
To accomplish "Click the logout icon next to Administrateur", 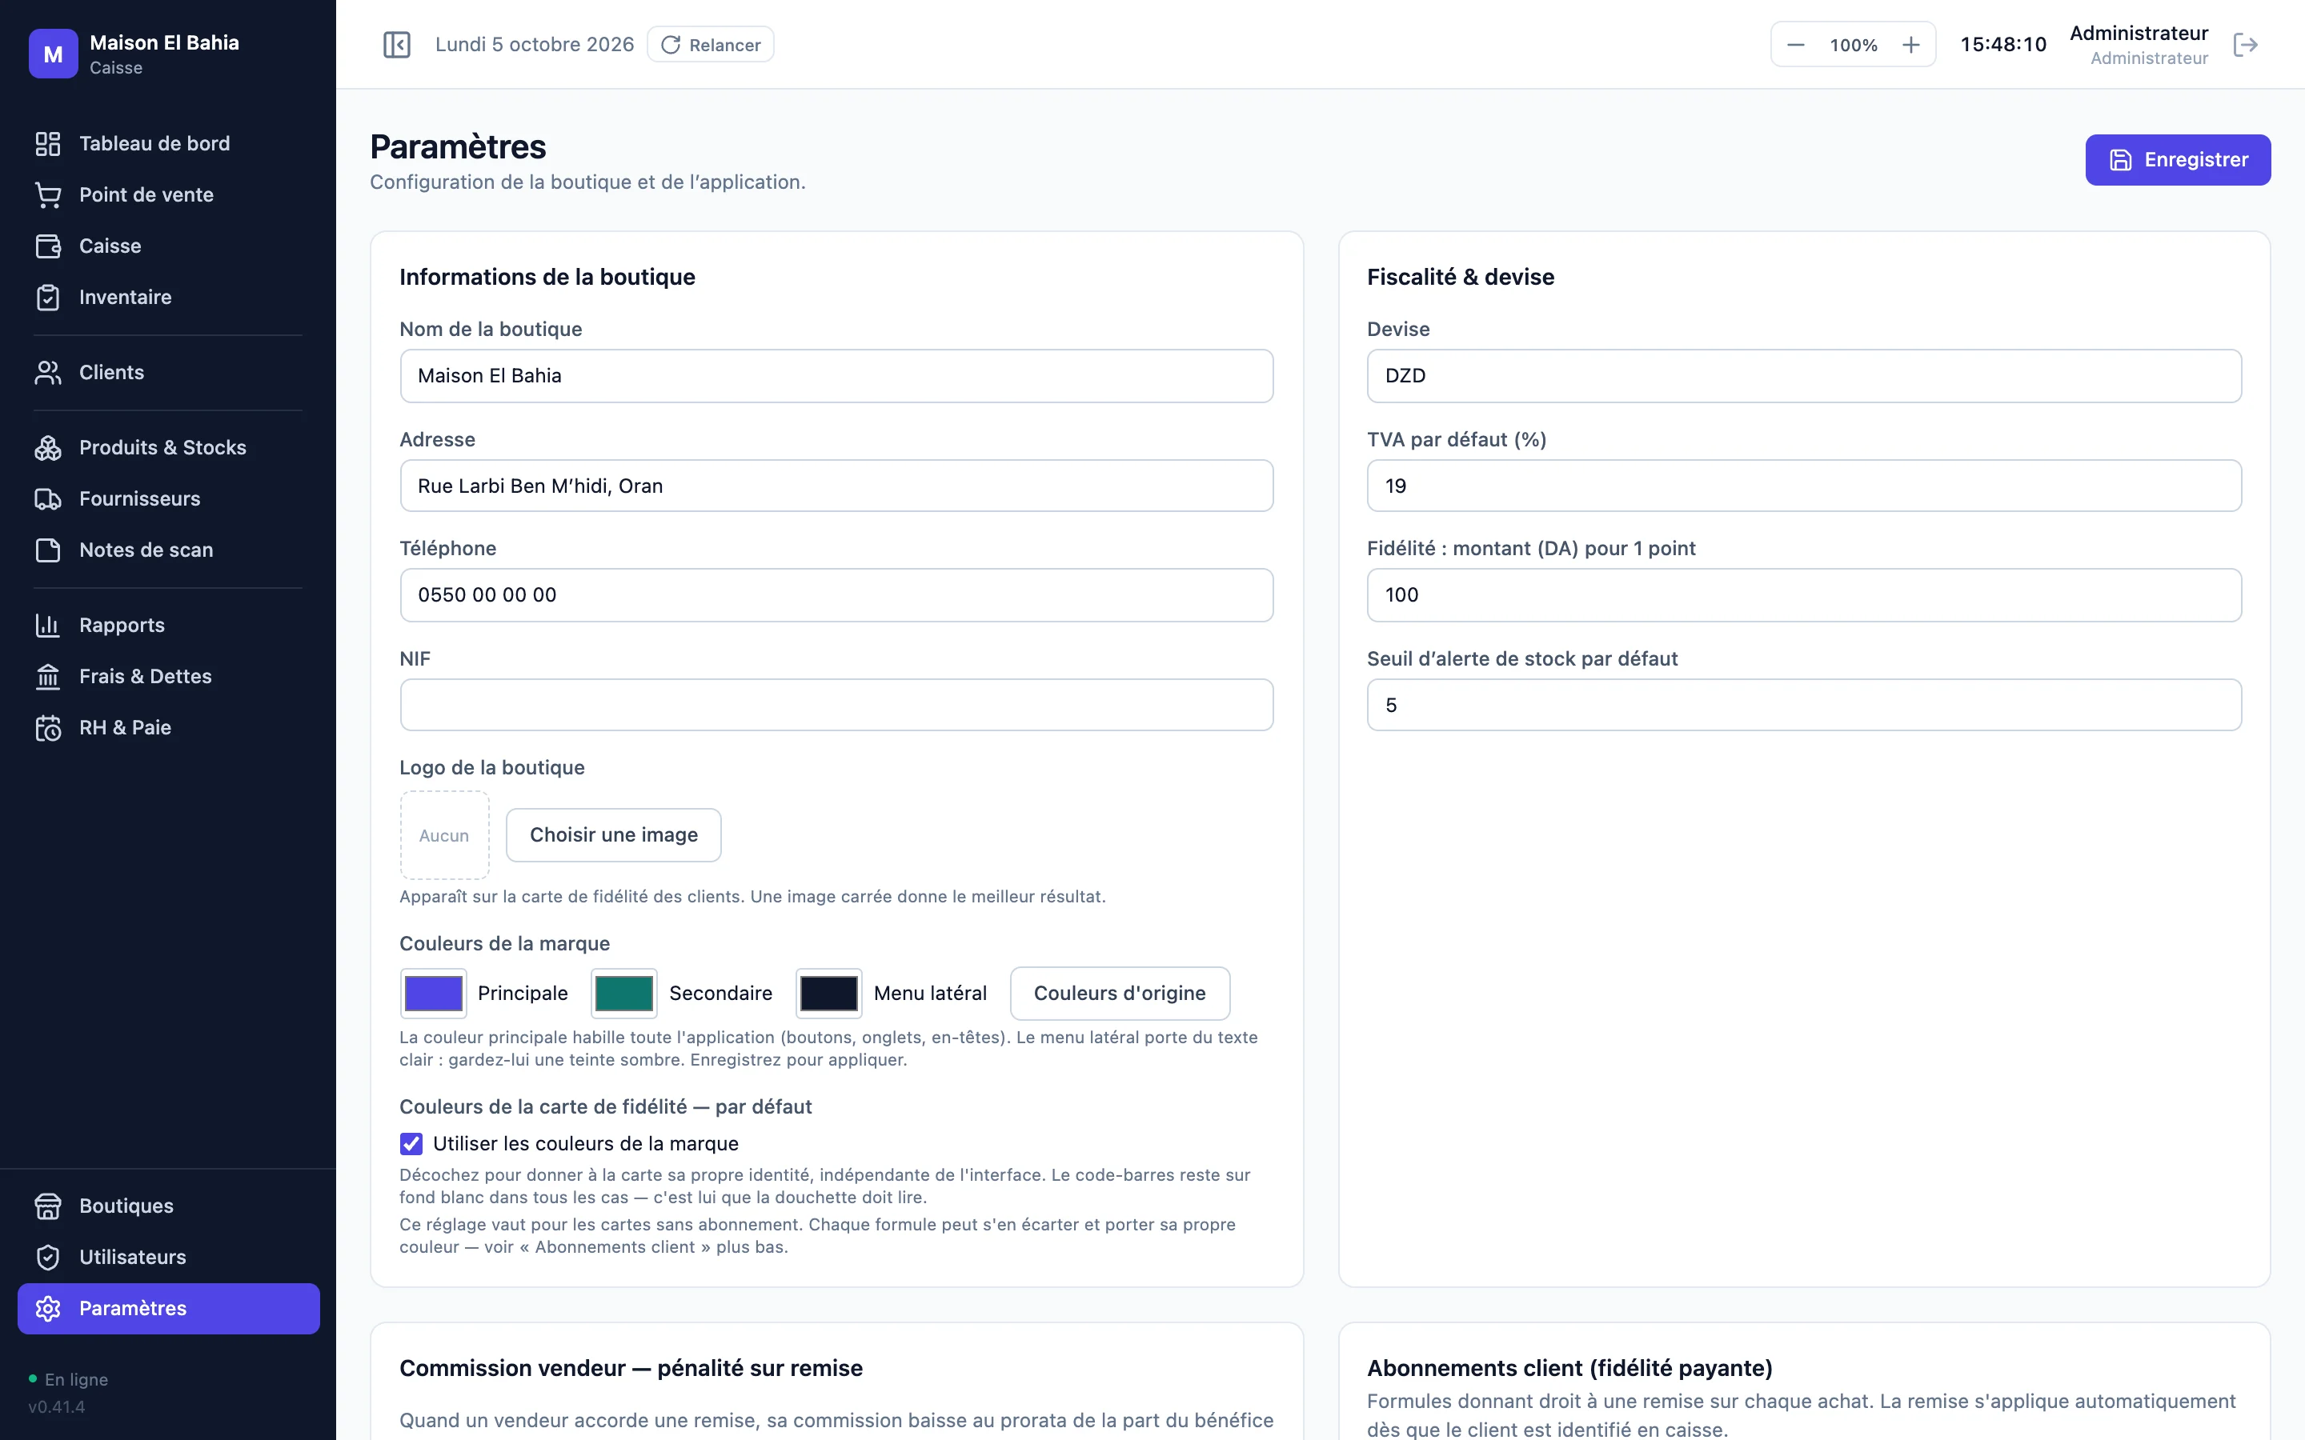I will click(x=2245, y=45).
